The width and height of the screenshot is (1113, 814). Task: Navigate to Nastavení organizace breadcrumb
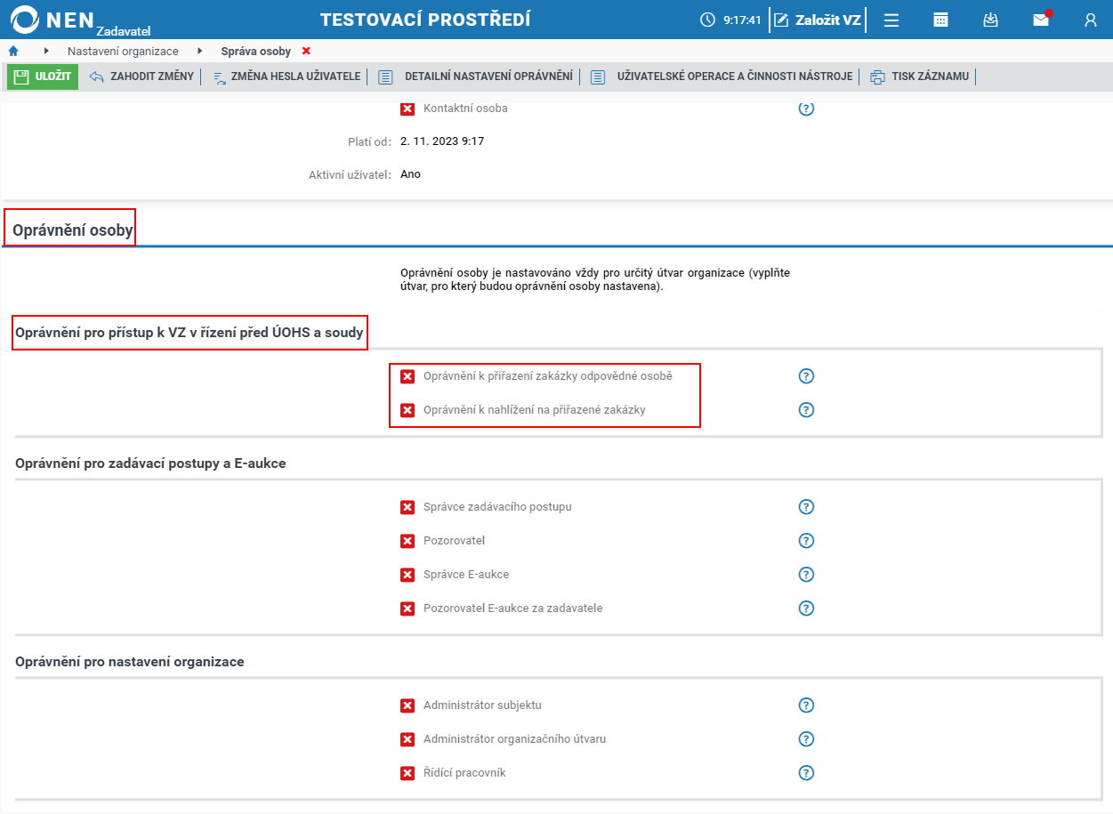tap(123, 52)
